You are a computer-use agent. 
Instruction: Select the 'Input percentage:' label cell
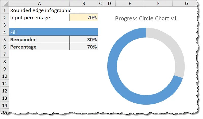[x=39, y=18]
